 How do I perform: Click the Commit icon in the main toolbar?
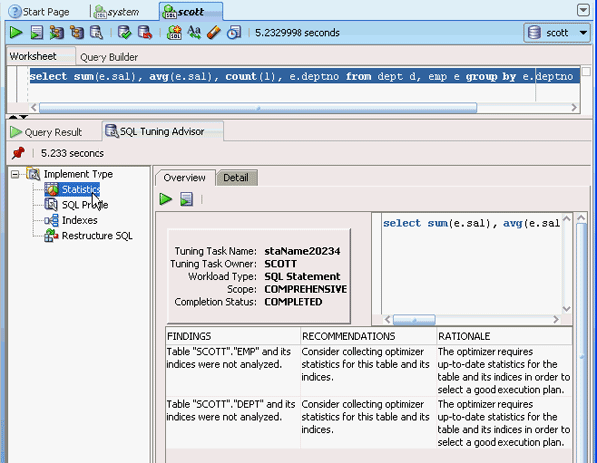(x=125, y=33)
